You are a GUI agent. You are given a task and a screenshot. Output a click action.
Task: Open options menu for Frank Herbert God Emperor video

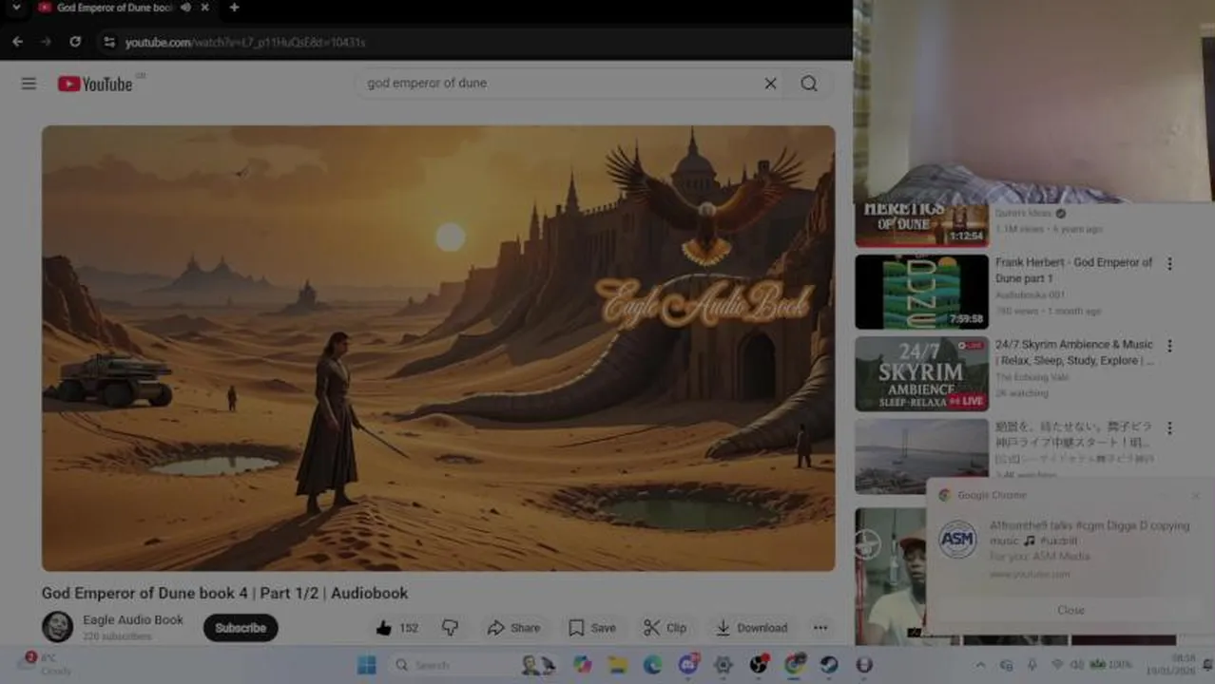tap(1169, 264)
